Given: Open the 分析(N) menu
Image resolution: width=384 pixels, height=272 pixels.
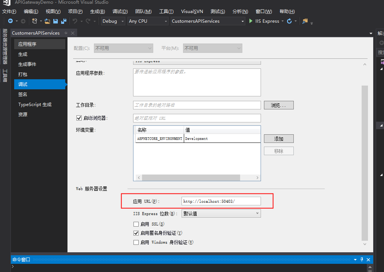Looking at the screenshot, I should tap(240, 12).
